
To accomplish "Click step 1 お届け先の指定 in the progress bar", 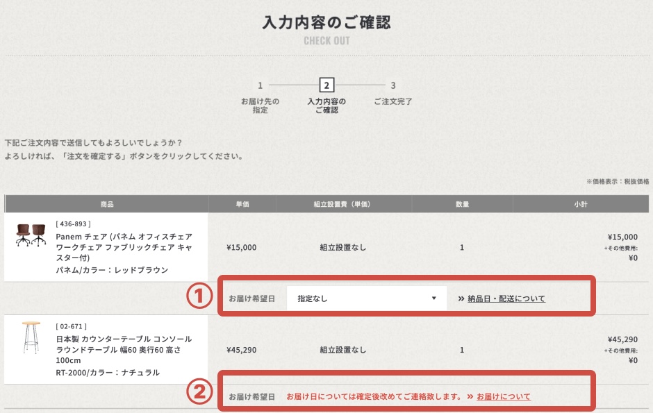I will tap(261, 95).
